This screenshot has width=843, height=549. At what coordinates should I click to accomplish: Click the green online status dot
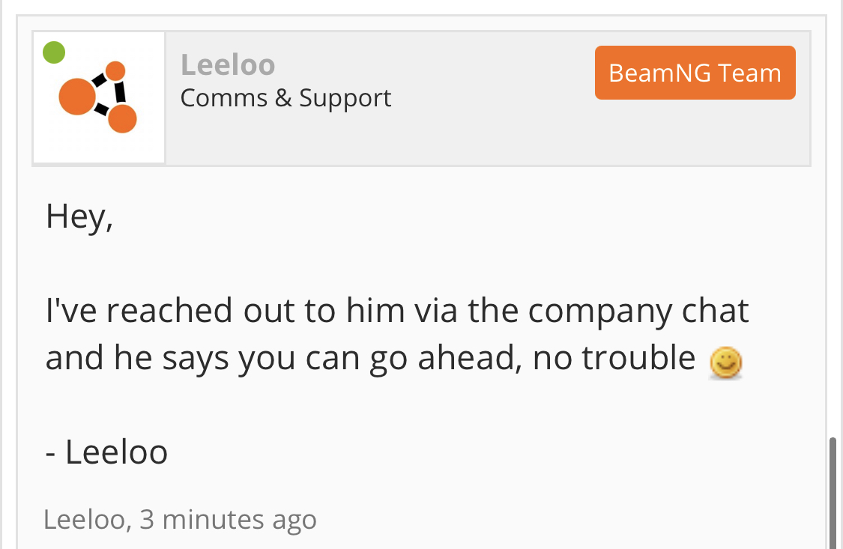click(54, 52)
